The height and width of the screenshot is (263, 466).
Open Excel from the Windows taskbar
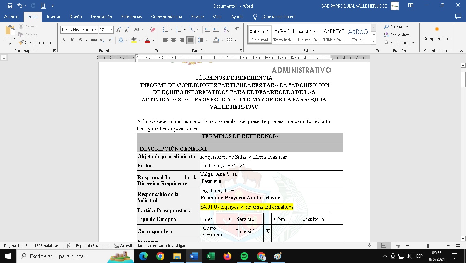(x=210, y=256)
